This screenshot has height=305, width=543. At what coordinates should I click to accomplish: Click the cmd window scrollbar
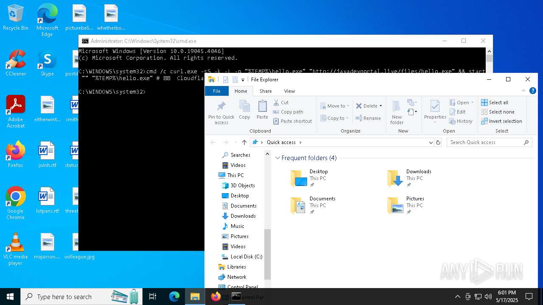pos(489,58)
